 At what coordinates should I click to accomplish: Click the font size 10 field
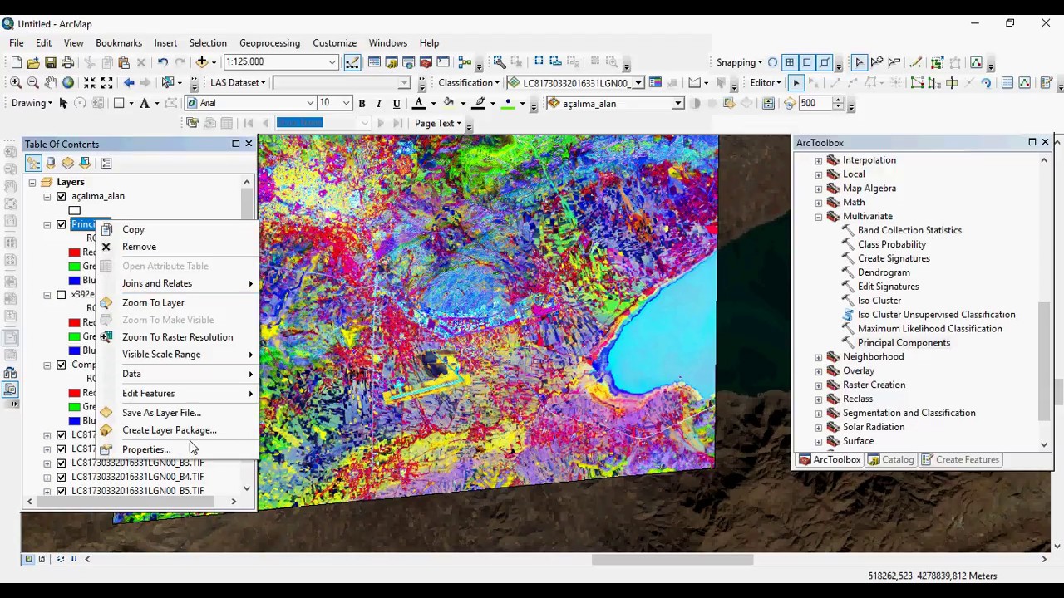pos(329,103)
